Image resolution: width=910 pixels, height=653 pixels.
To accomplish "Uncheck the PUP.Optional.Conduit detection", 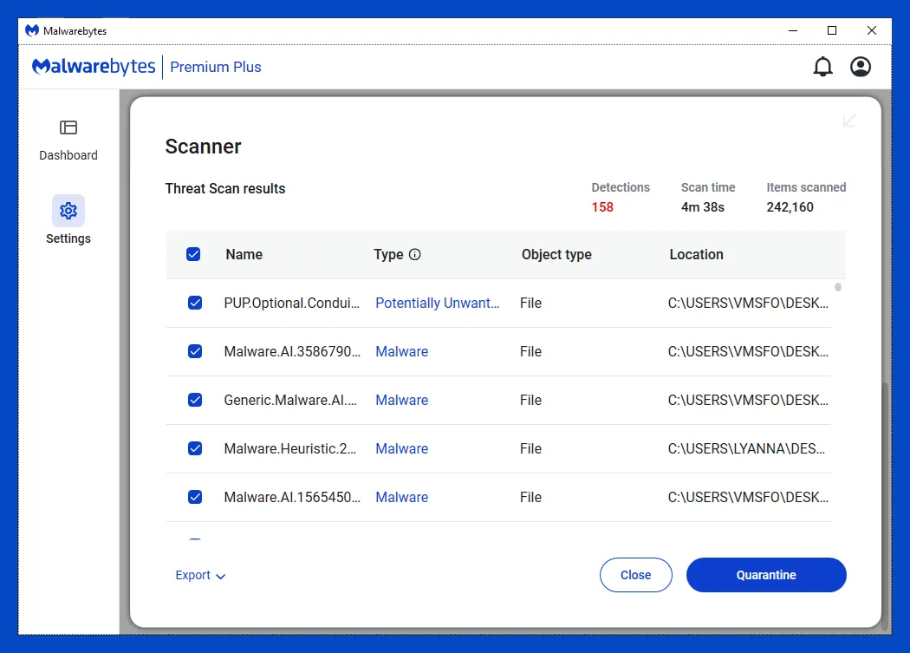I will 195,304.
